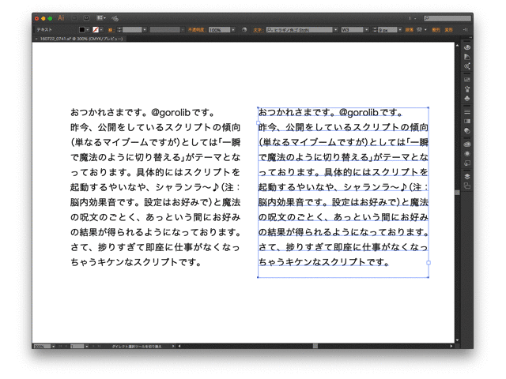Click the opacity label link
506x379 pixels.
click(196, 30)
